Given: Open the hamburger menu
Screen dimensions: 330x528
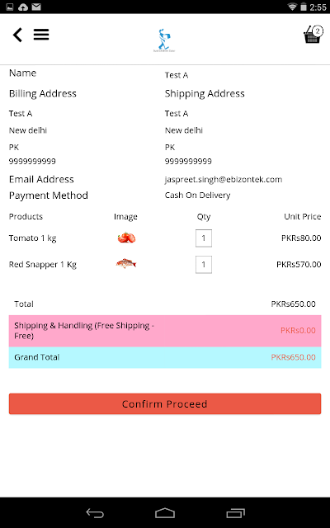Looking at the screenshot, I should pos(41,35).
